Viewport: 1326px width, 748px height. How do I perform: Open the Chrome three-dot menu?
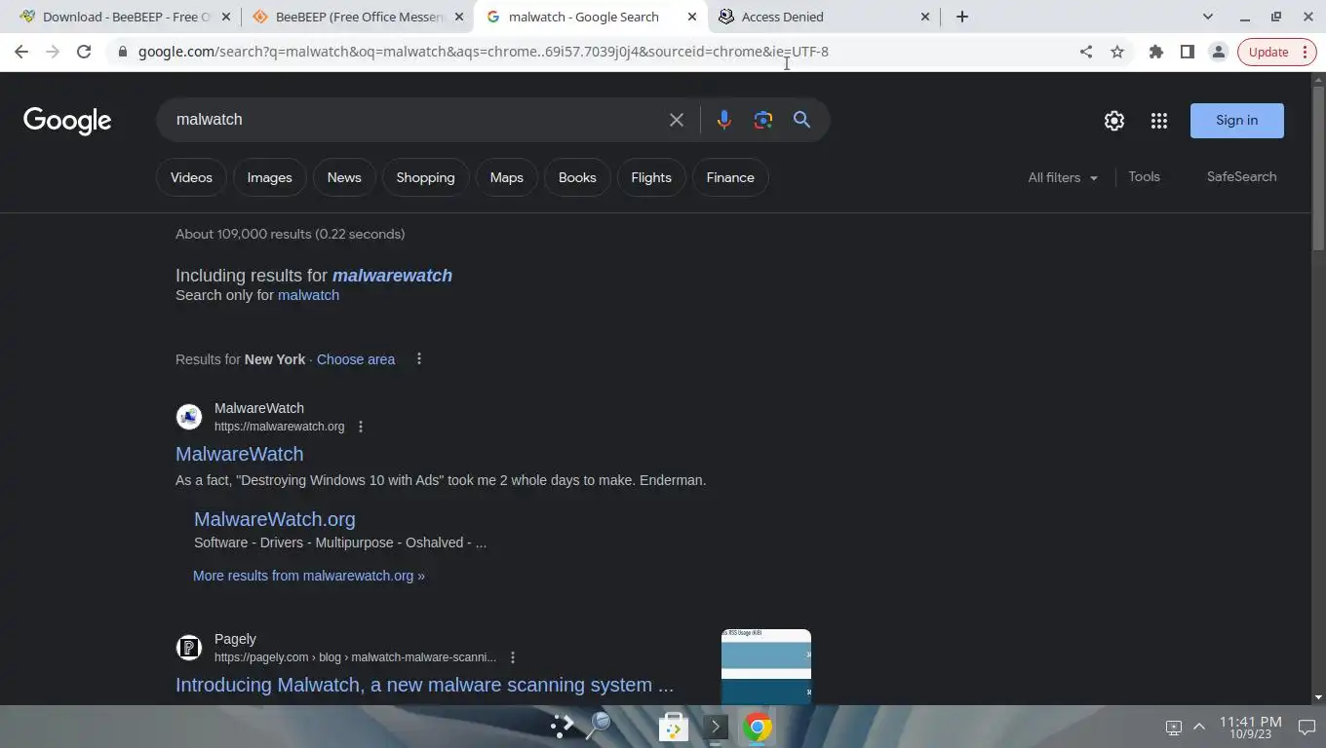coord(1306,52)
